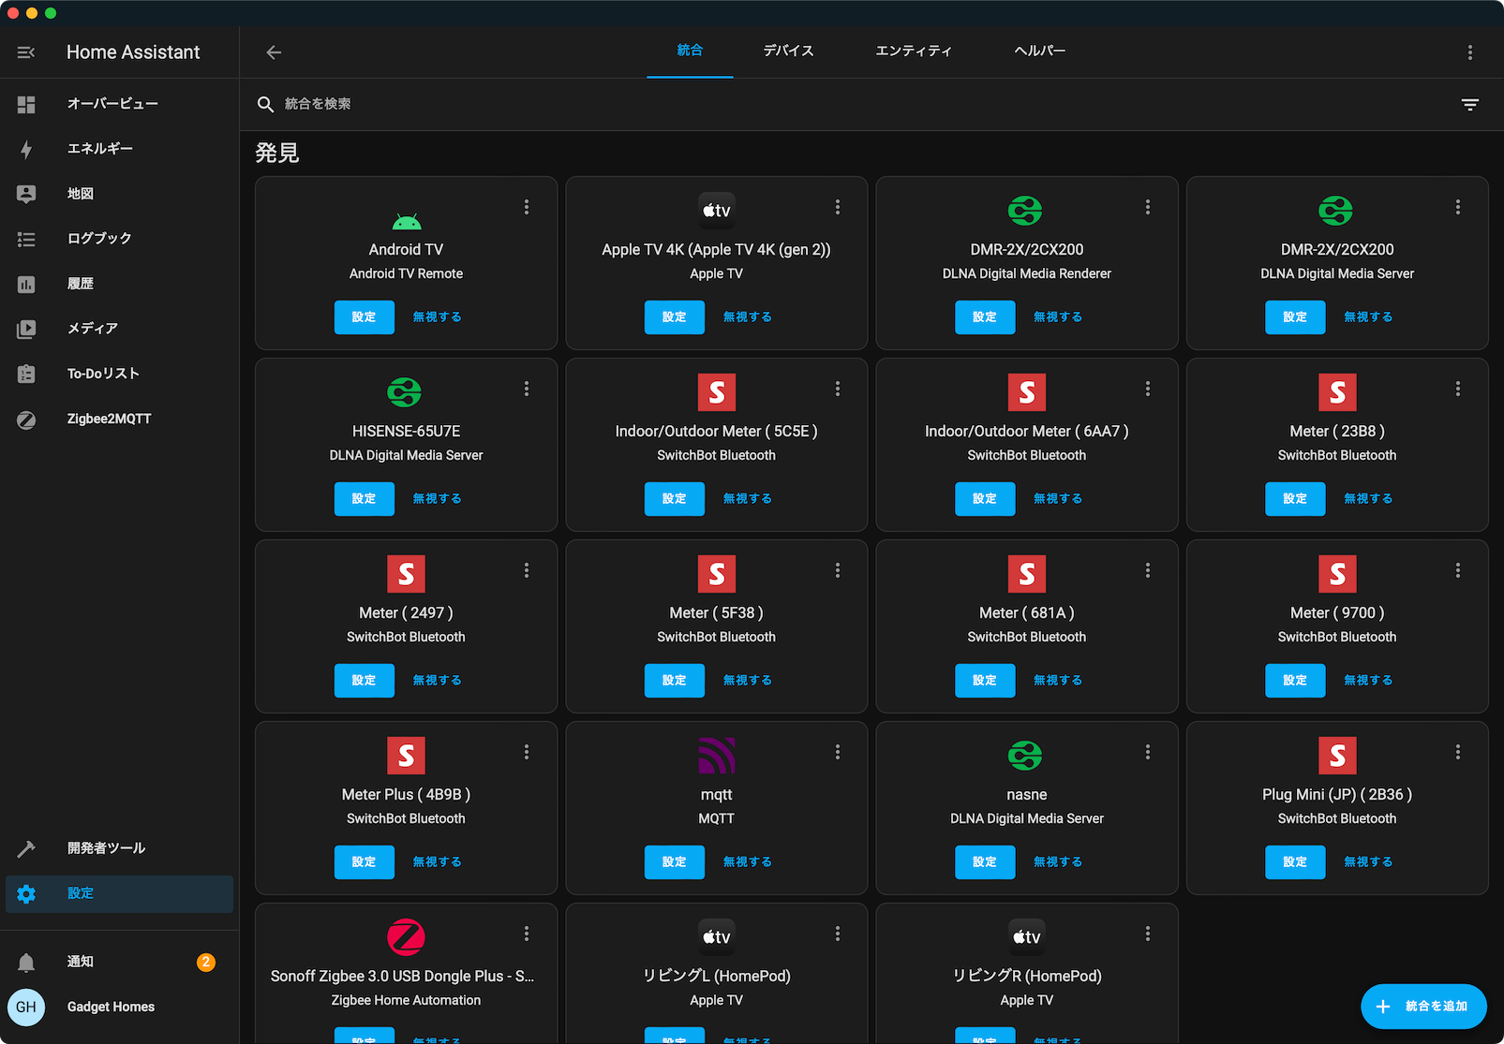Click the Plug Mini (JP) (2B36) SwitchBot logo
Image resolution: width=1504 pixels, height=1044 pixels.
coord(1337,756)
